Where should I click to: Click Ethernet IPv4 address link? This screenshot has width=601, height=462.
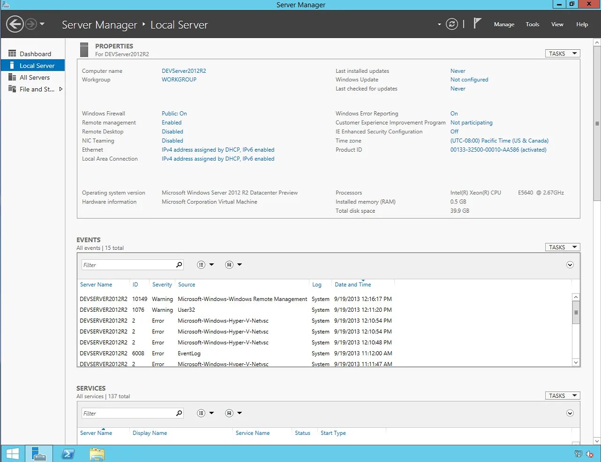click(x=218, y=150)
